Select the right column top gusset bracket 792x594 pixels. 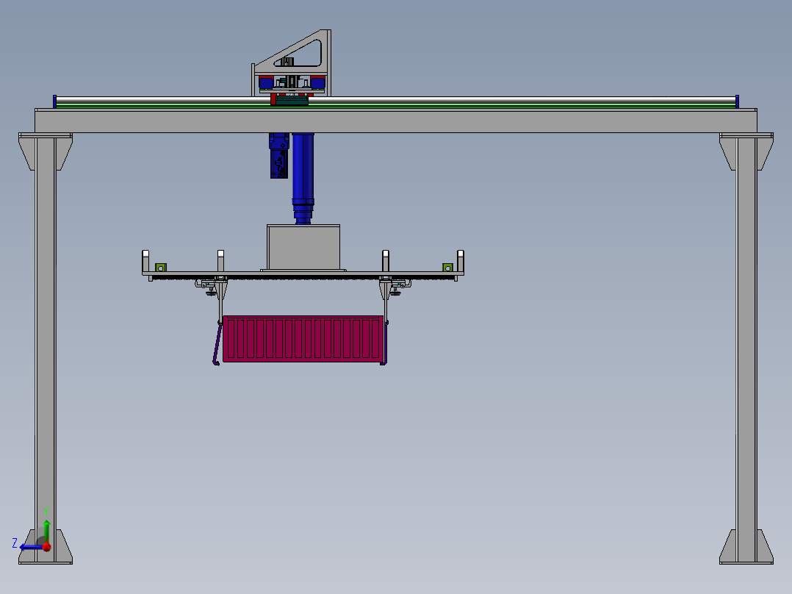click(x=746, y=151)
